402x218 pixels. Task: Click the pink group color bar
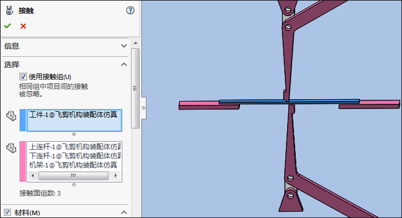coord(23,162)
